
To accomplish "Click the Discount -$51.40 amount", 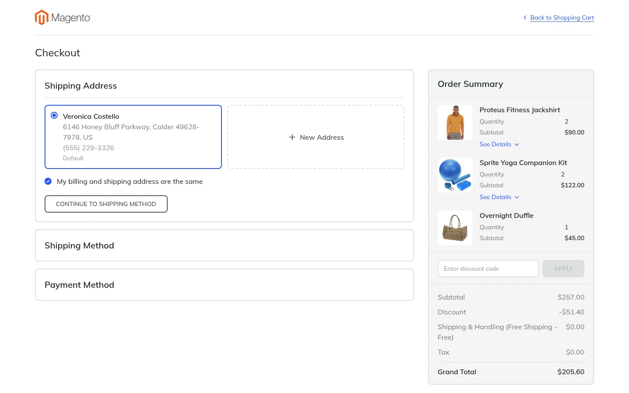I will pyautogui.click(x=572, y=312).
